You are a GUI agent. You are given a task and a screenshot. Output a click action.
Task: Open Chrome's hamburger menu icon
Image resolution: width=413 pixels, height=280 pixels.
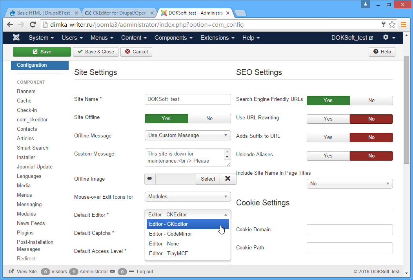click(x=403, y=25)
